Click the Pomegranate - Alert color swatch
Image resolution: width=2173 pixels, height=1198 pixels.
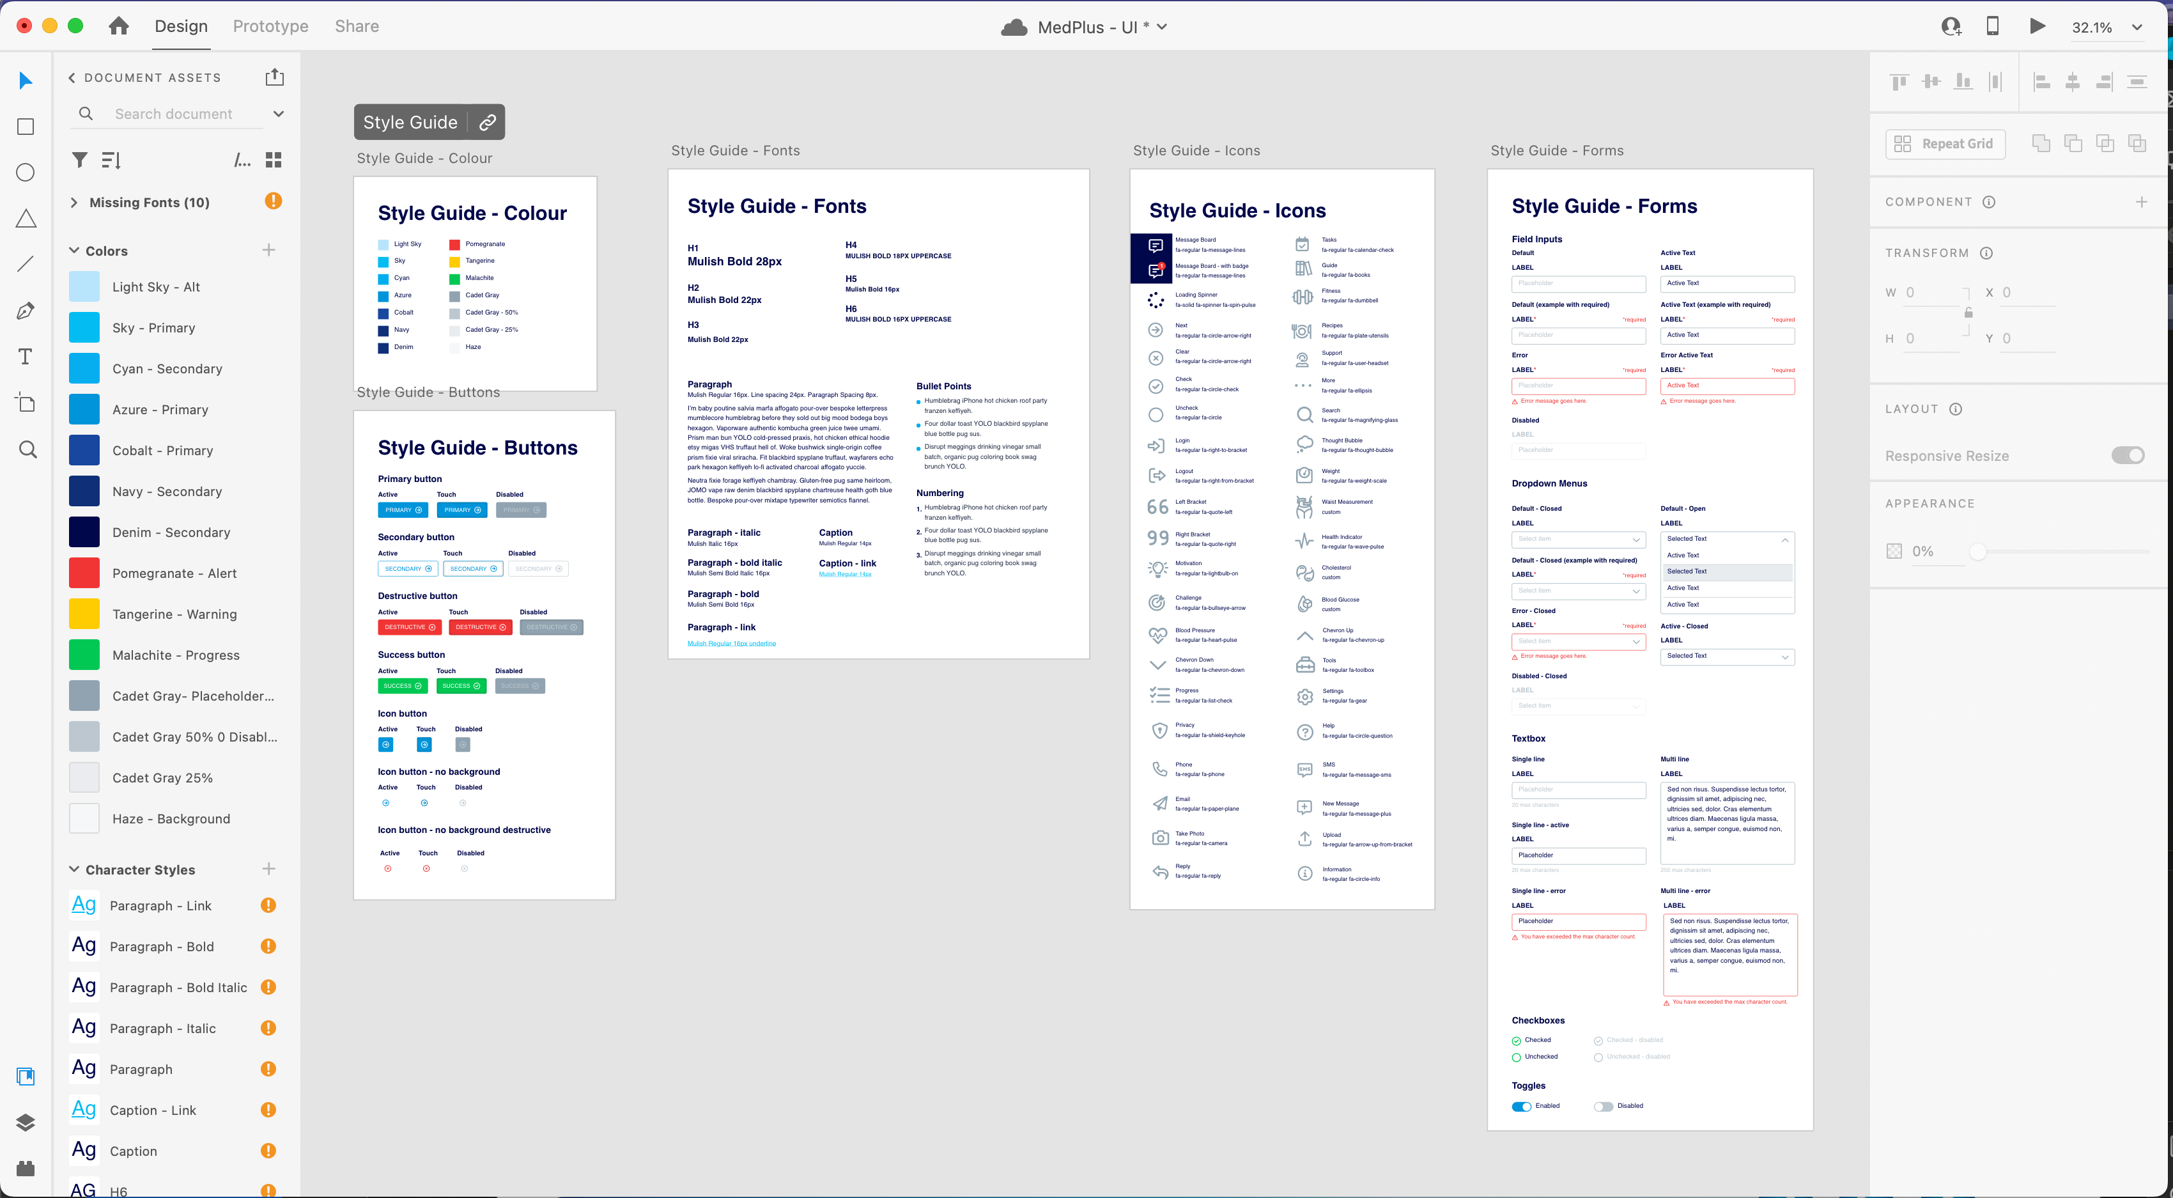click(x=84, y=573)
